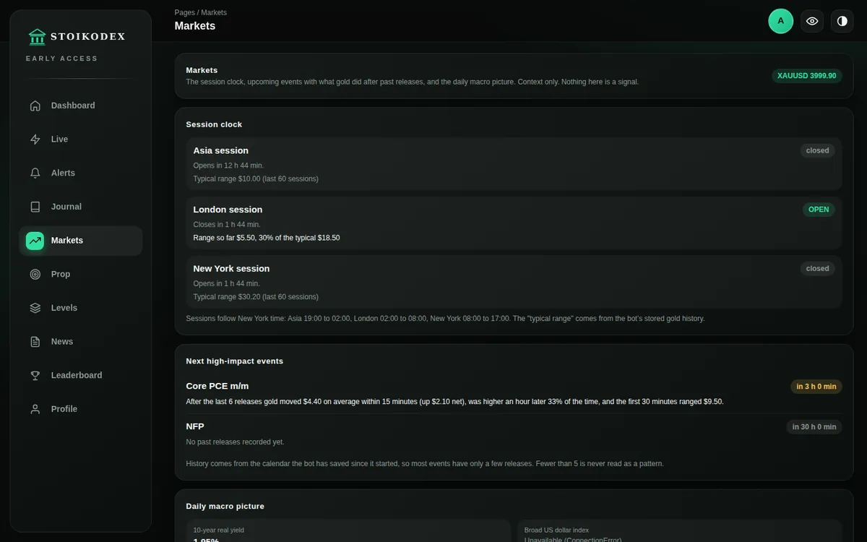Viewport: 867px width, 542px height.
Task: Click the Levels stacked layers icon
Action: click(x=35, y=308)
